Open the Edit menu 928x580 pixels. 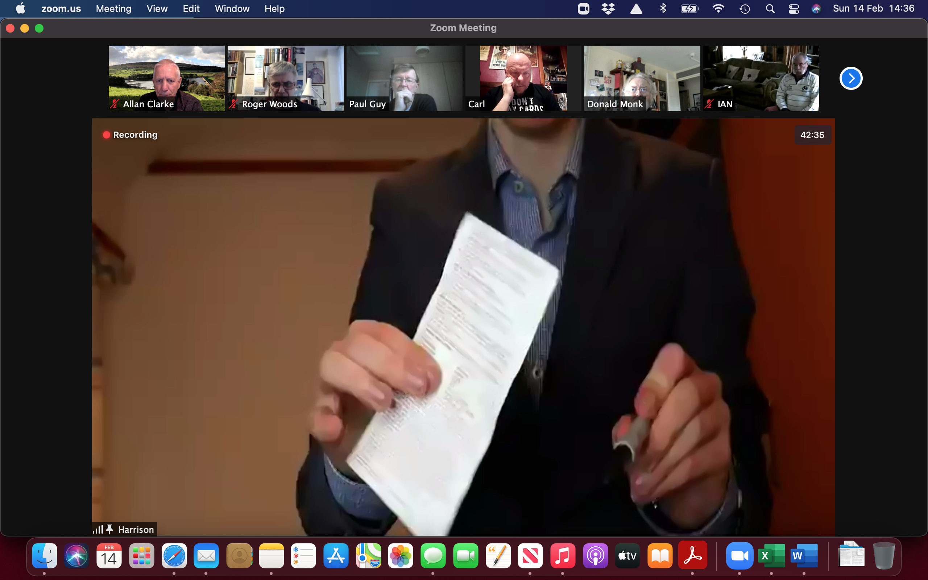point(191,8)
